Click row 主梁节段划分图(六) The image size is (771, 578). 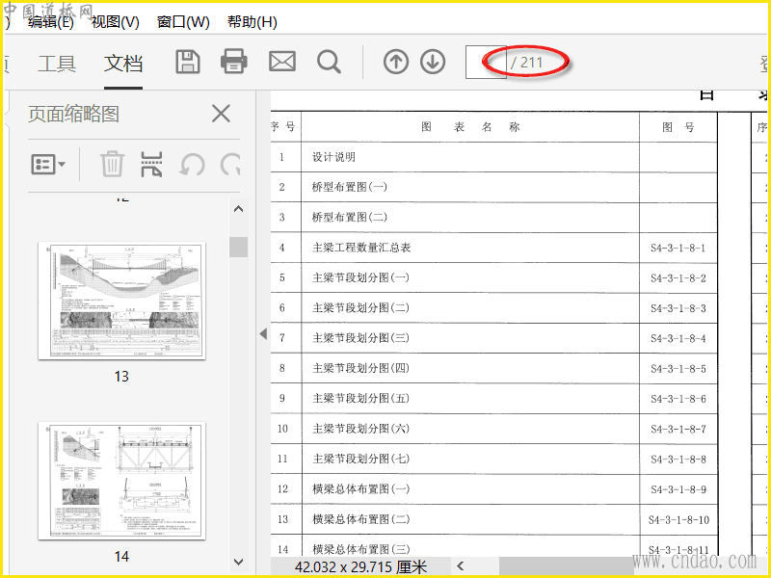pyautogui.click(x=494, y=429)
